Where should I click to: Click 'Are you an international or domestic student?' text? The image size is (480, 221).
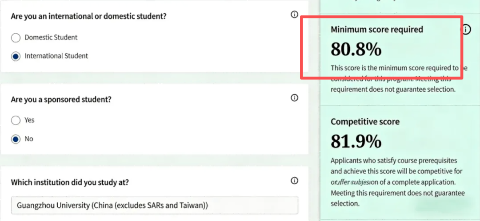[x=88, y=16]
